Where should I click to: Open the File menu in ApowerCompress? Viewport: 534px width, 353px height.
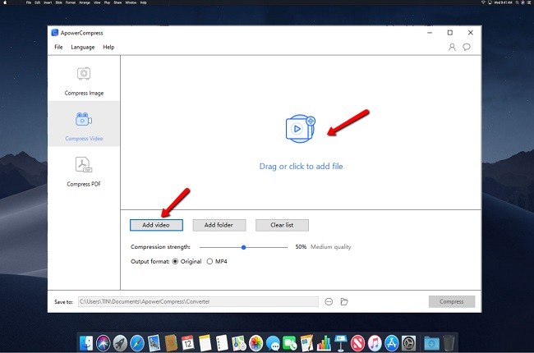(x=58, y=47)
